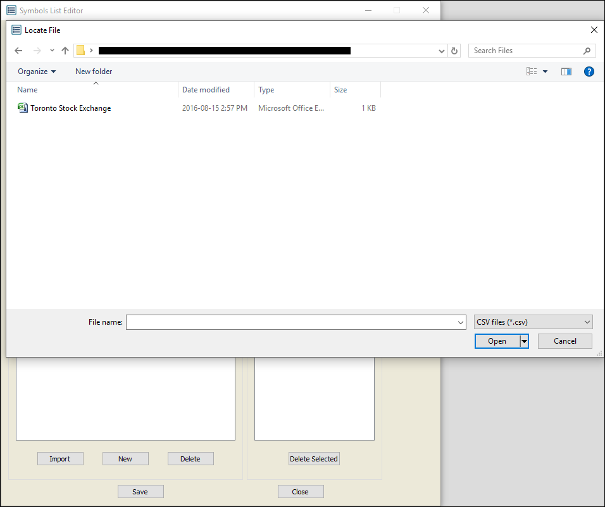Click the Open button
This screenshot has width=605, height=507.
click(x=497, y=341)
